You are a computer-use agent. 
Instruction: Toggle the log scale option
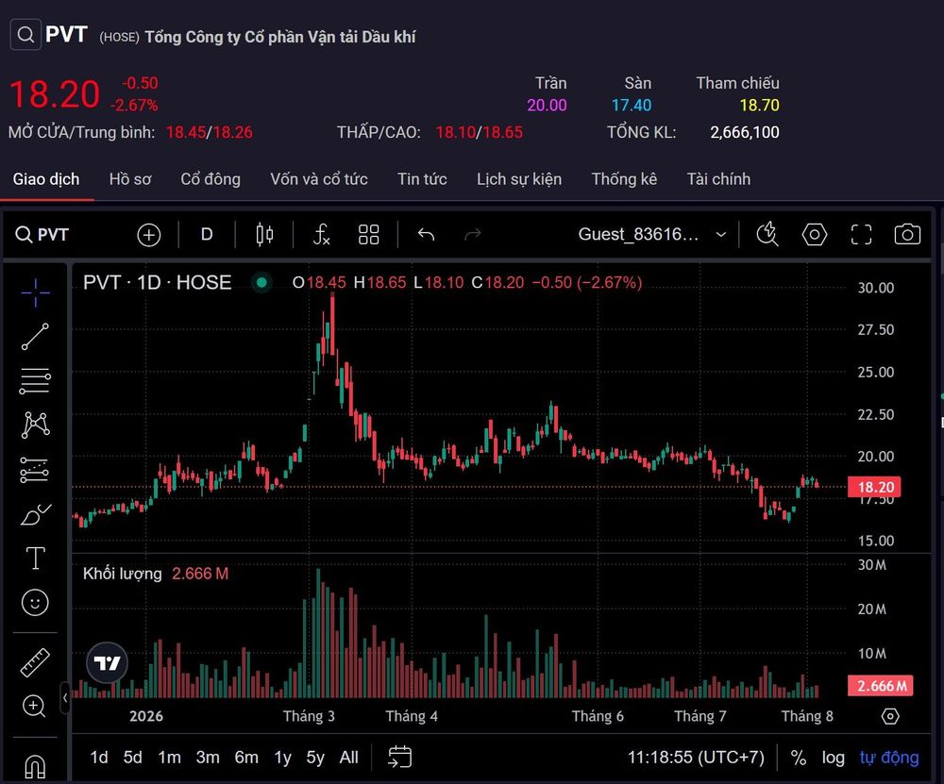[x=834, y=758]
